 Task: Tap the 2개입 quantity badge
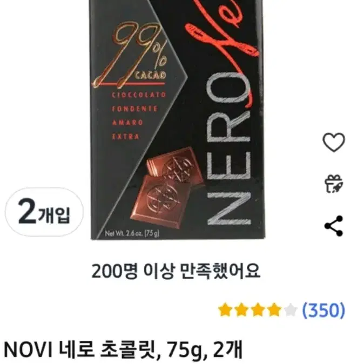pos(44,212)
